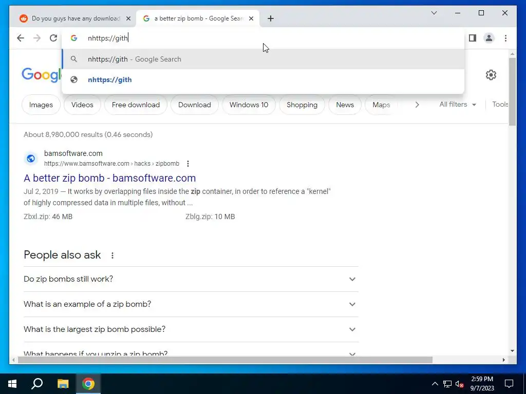Click bamsoftware.com globe favicon
Screen dimensions: 526x394
31,159
